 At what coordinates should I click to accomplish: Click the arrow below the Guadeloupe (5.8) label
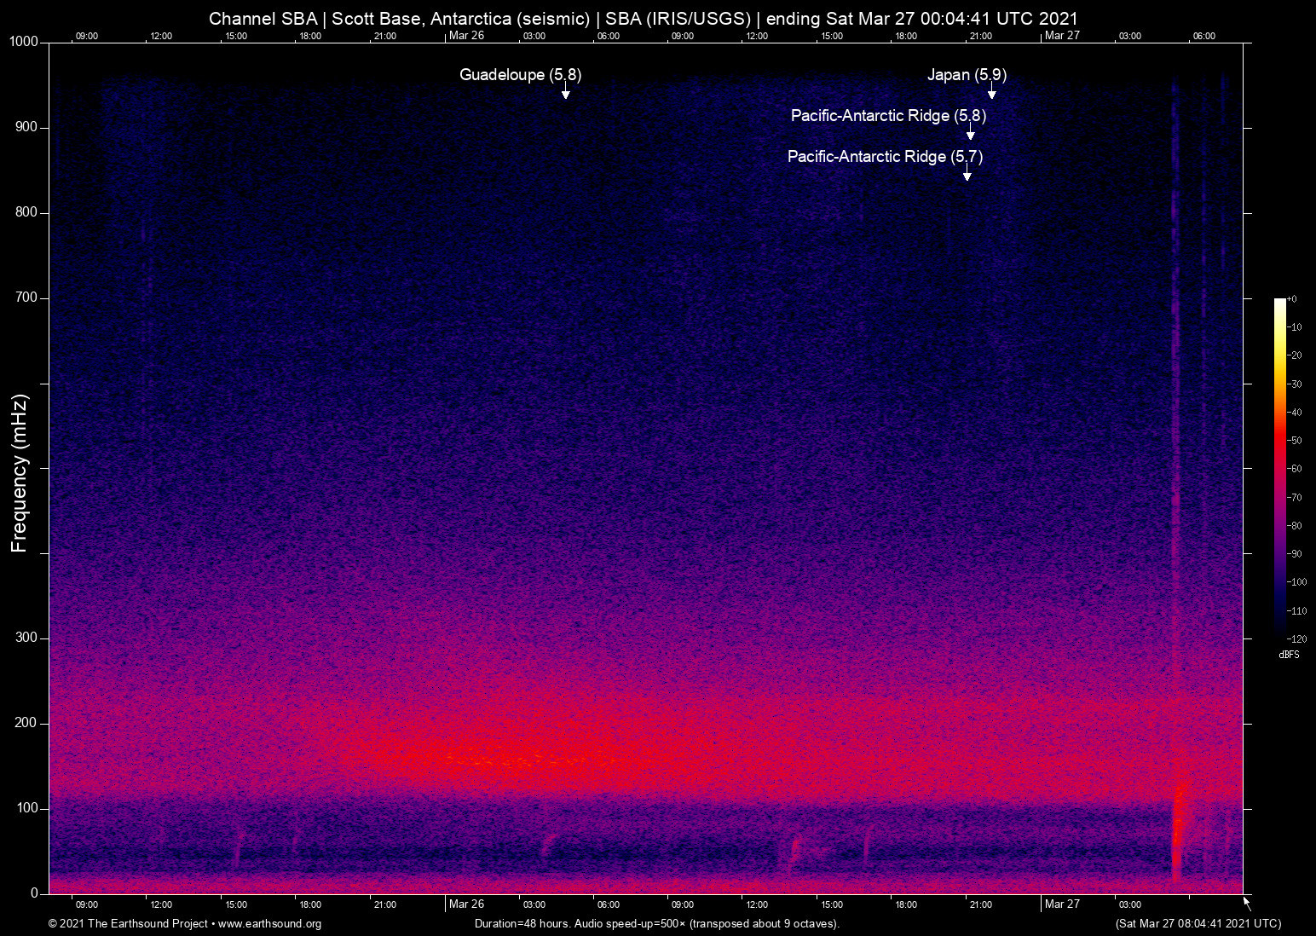tap(565, 92)
